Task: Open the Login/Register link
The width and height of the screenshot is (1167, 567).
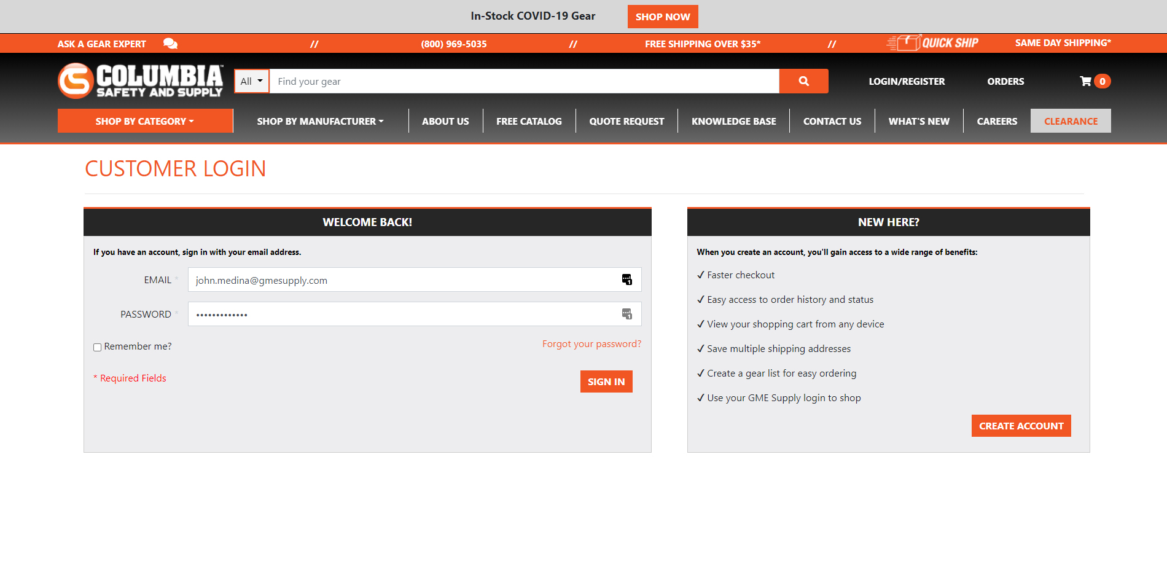Action: tap(907, 81)
